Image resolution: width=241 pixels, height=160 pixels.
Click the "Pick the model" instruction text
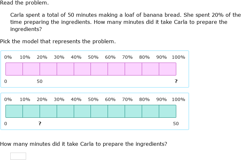pyautogui.click(x=58, y=42)
